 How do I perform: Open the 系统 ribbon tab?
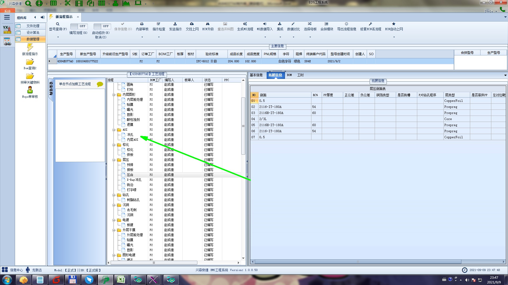coord(7,11)
